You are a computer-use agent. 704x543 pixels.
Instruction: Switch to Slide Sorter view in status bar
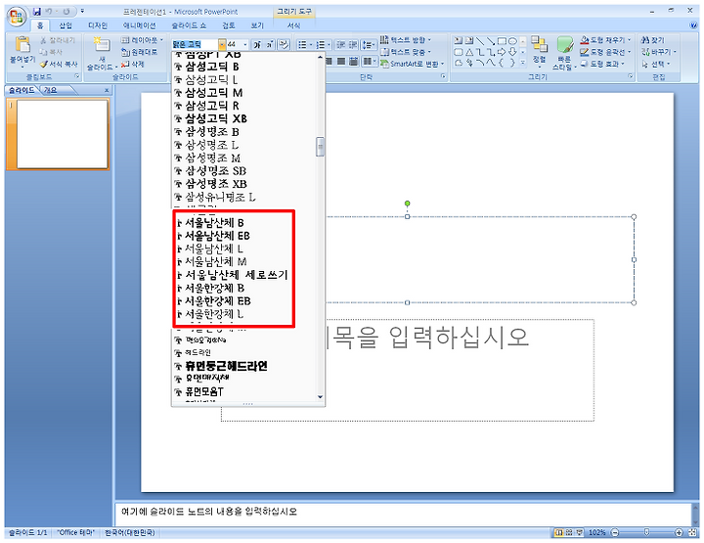(x=569, y=532)
